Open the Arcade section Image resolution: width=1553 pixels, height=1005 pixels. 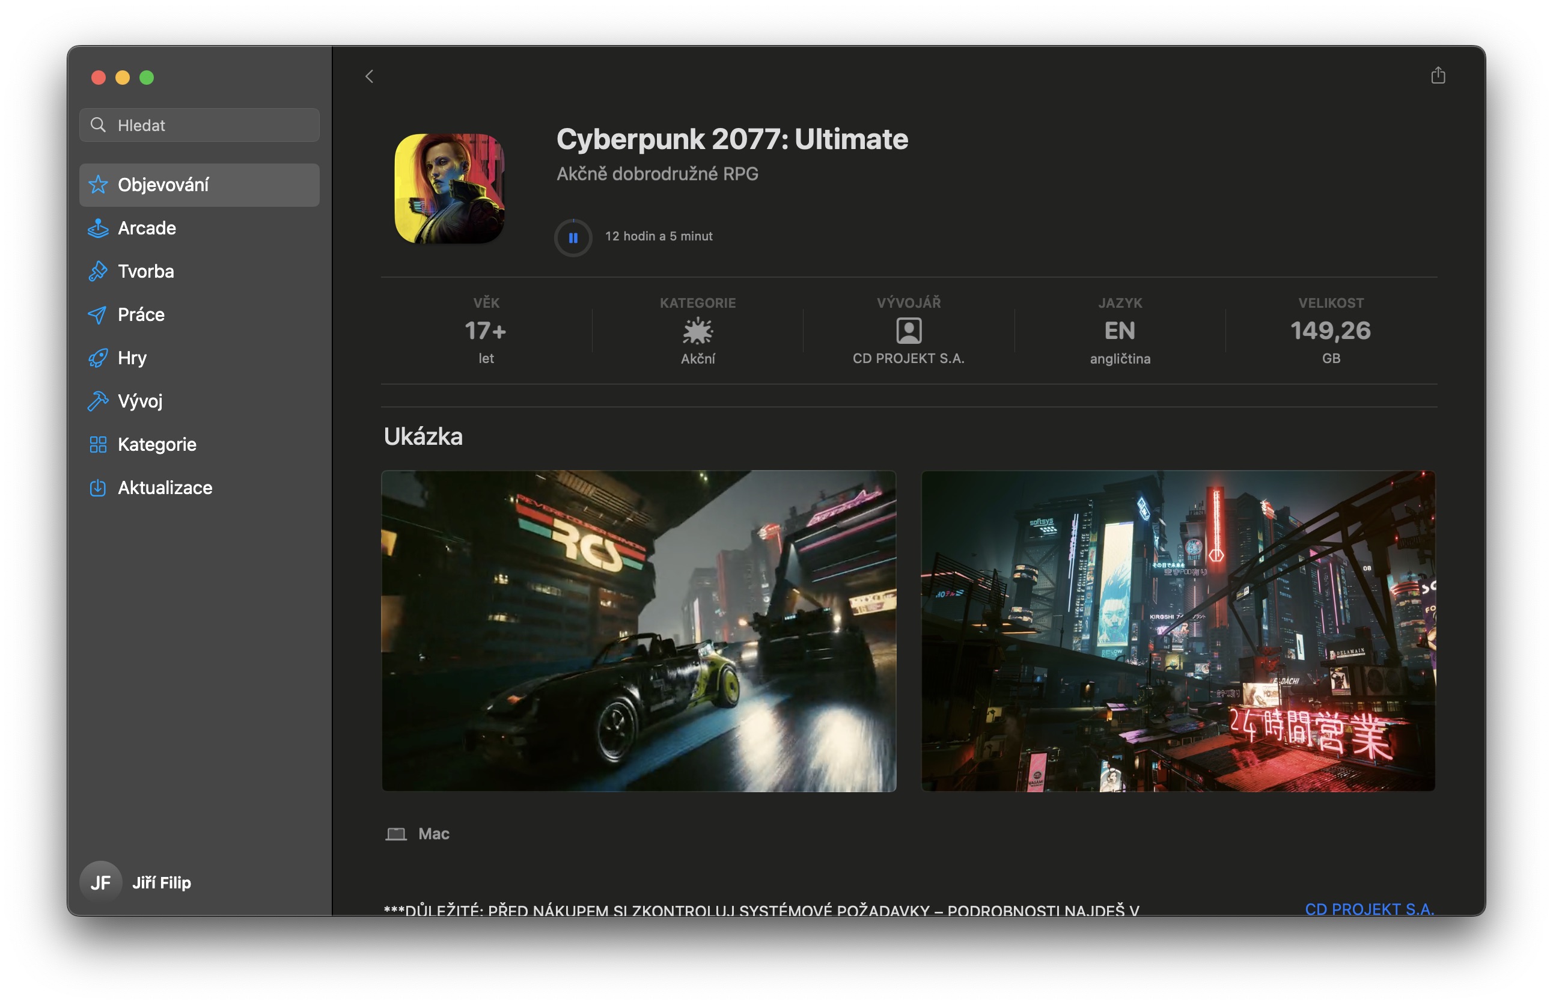pos(147,228)
